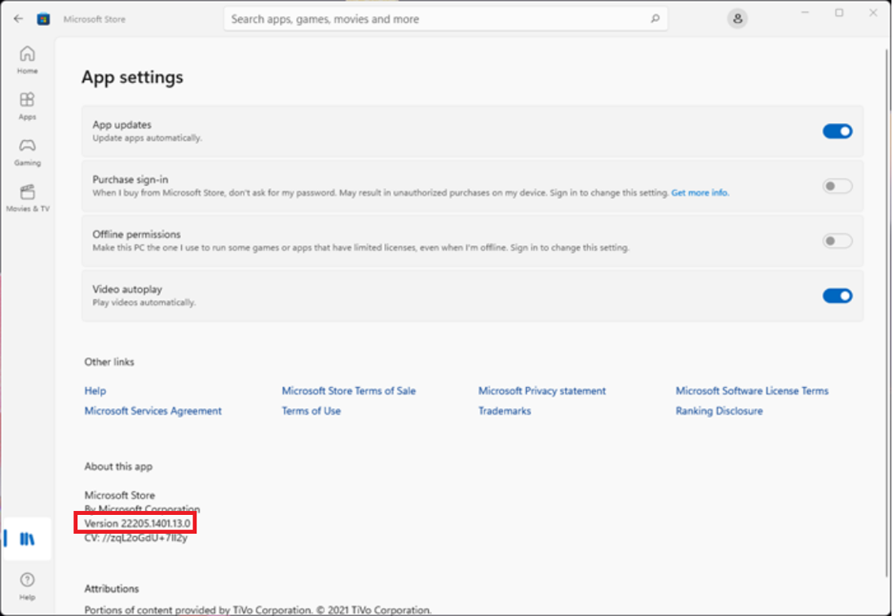Toggle the Offline permissions switch
The height and width of the screenshot is (616, 892).
[x=837, y=240]
